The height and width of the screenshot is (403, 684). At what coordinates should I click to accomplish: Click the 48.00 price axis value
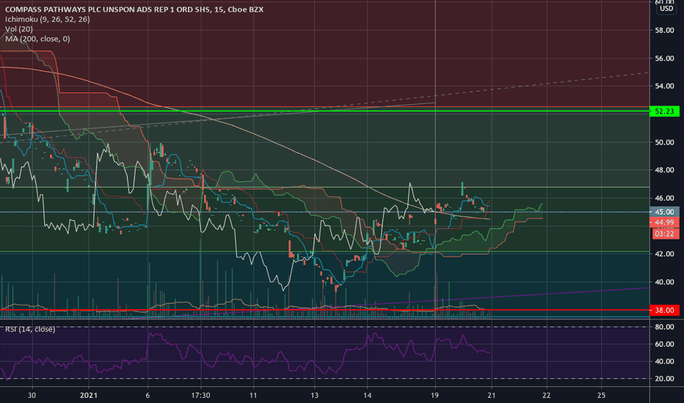pyautogui.click(x=664, y=170)
